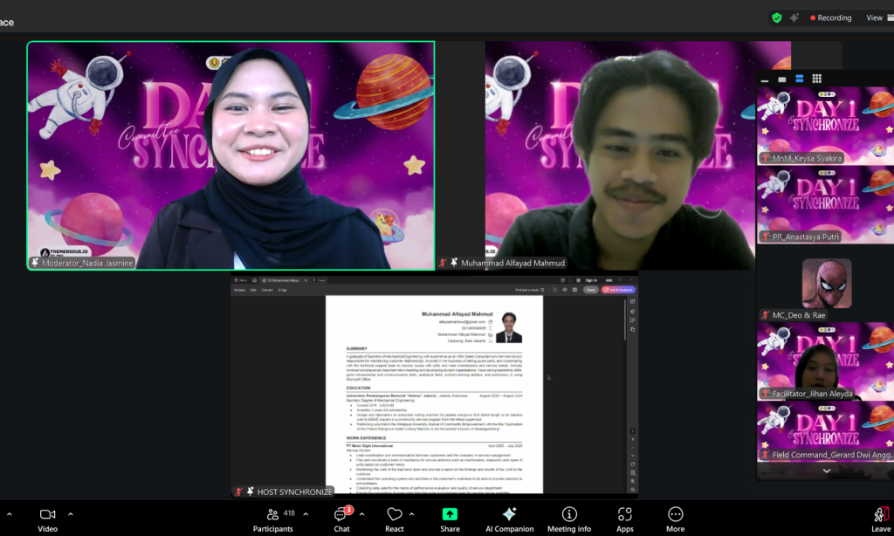Click Sign in in shared PDF viewer
The image size is (894, 536).
[591, 280]
